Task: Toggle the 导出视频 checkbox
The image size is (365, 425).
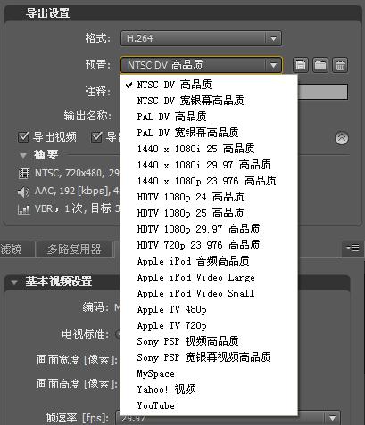Action: pyautogui.click(x=23, y=137)
